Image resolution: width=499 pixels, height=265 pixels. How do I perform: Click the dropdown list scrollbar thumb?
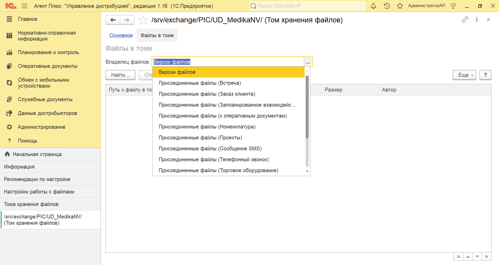coord(307,107)
